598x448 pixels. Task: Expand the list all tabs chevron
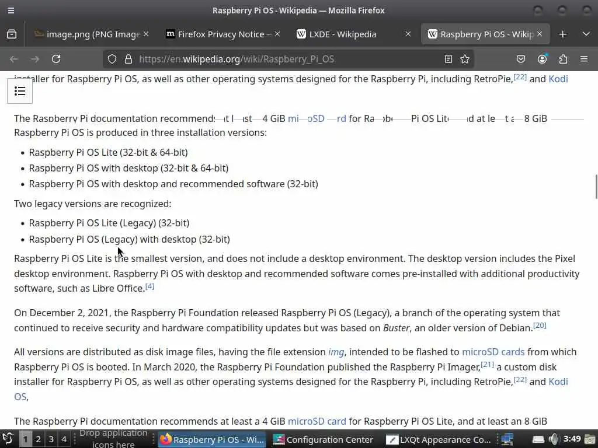tap(586, 34)
